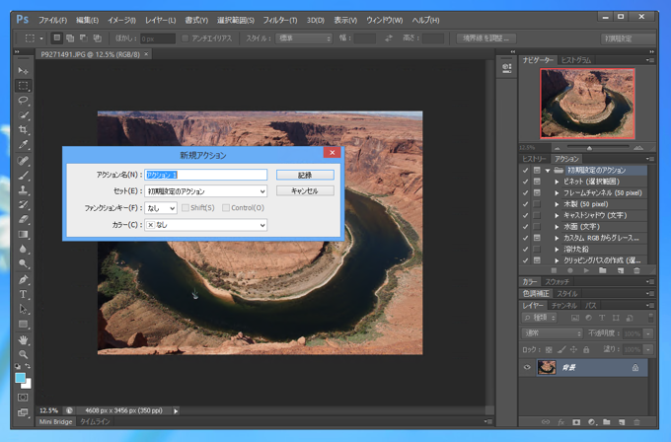Click the navigator zoom slider handle
Screen dimensions: 671x442
point(589,148)
